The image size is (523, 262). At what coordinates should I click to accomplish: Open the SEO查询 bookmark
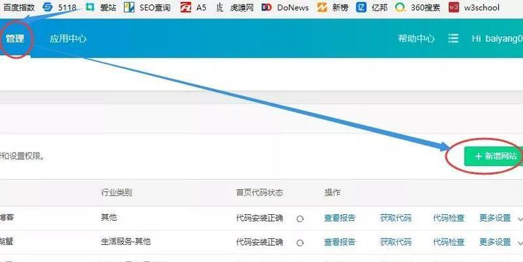147,7
